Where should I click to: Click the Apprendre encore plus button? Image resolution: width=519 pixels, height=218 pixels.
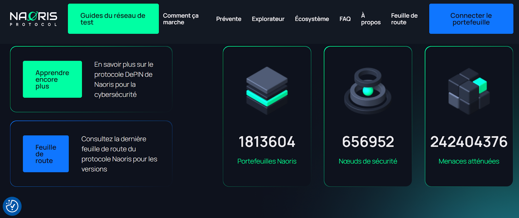click(52, 79)
